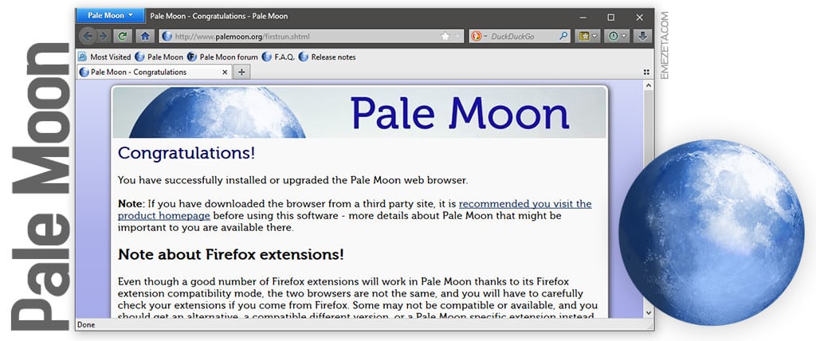Viewport: 816px width, 341px height.
Task: Maximize the Pale Moon window
Action: tap(611, 18)
